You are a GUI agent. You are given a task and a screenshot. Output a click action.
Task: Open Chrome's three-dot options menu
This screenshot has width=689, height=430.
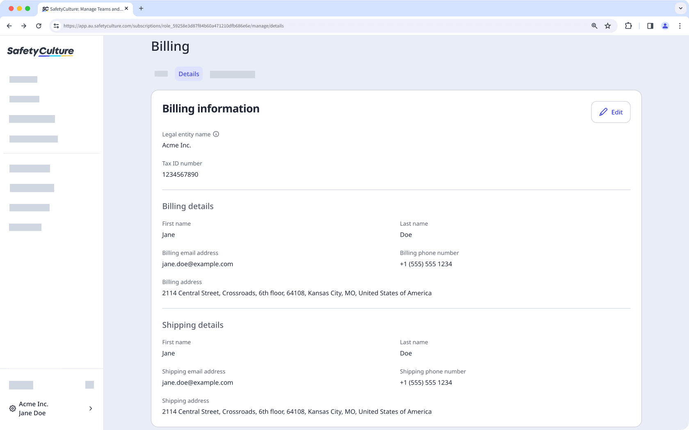click(680, 25)
